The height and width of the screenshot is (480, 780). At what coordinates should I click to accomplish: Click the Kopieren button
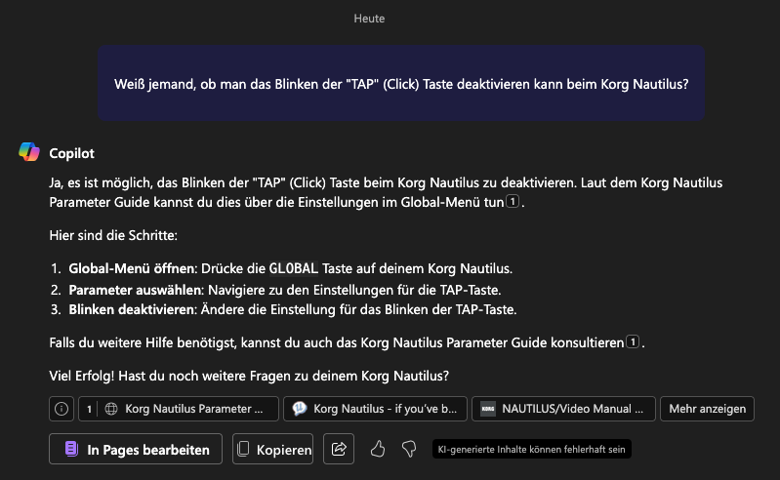272,449
